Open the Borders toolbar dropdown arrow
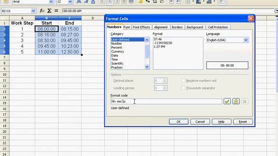 (193, 2)
